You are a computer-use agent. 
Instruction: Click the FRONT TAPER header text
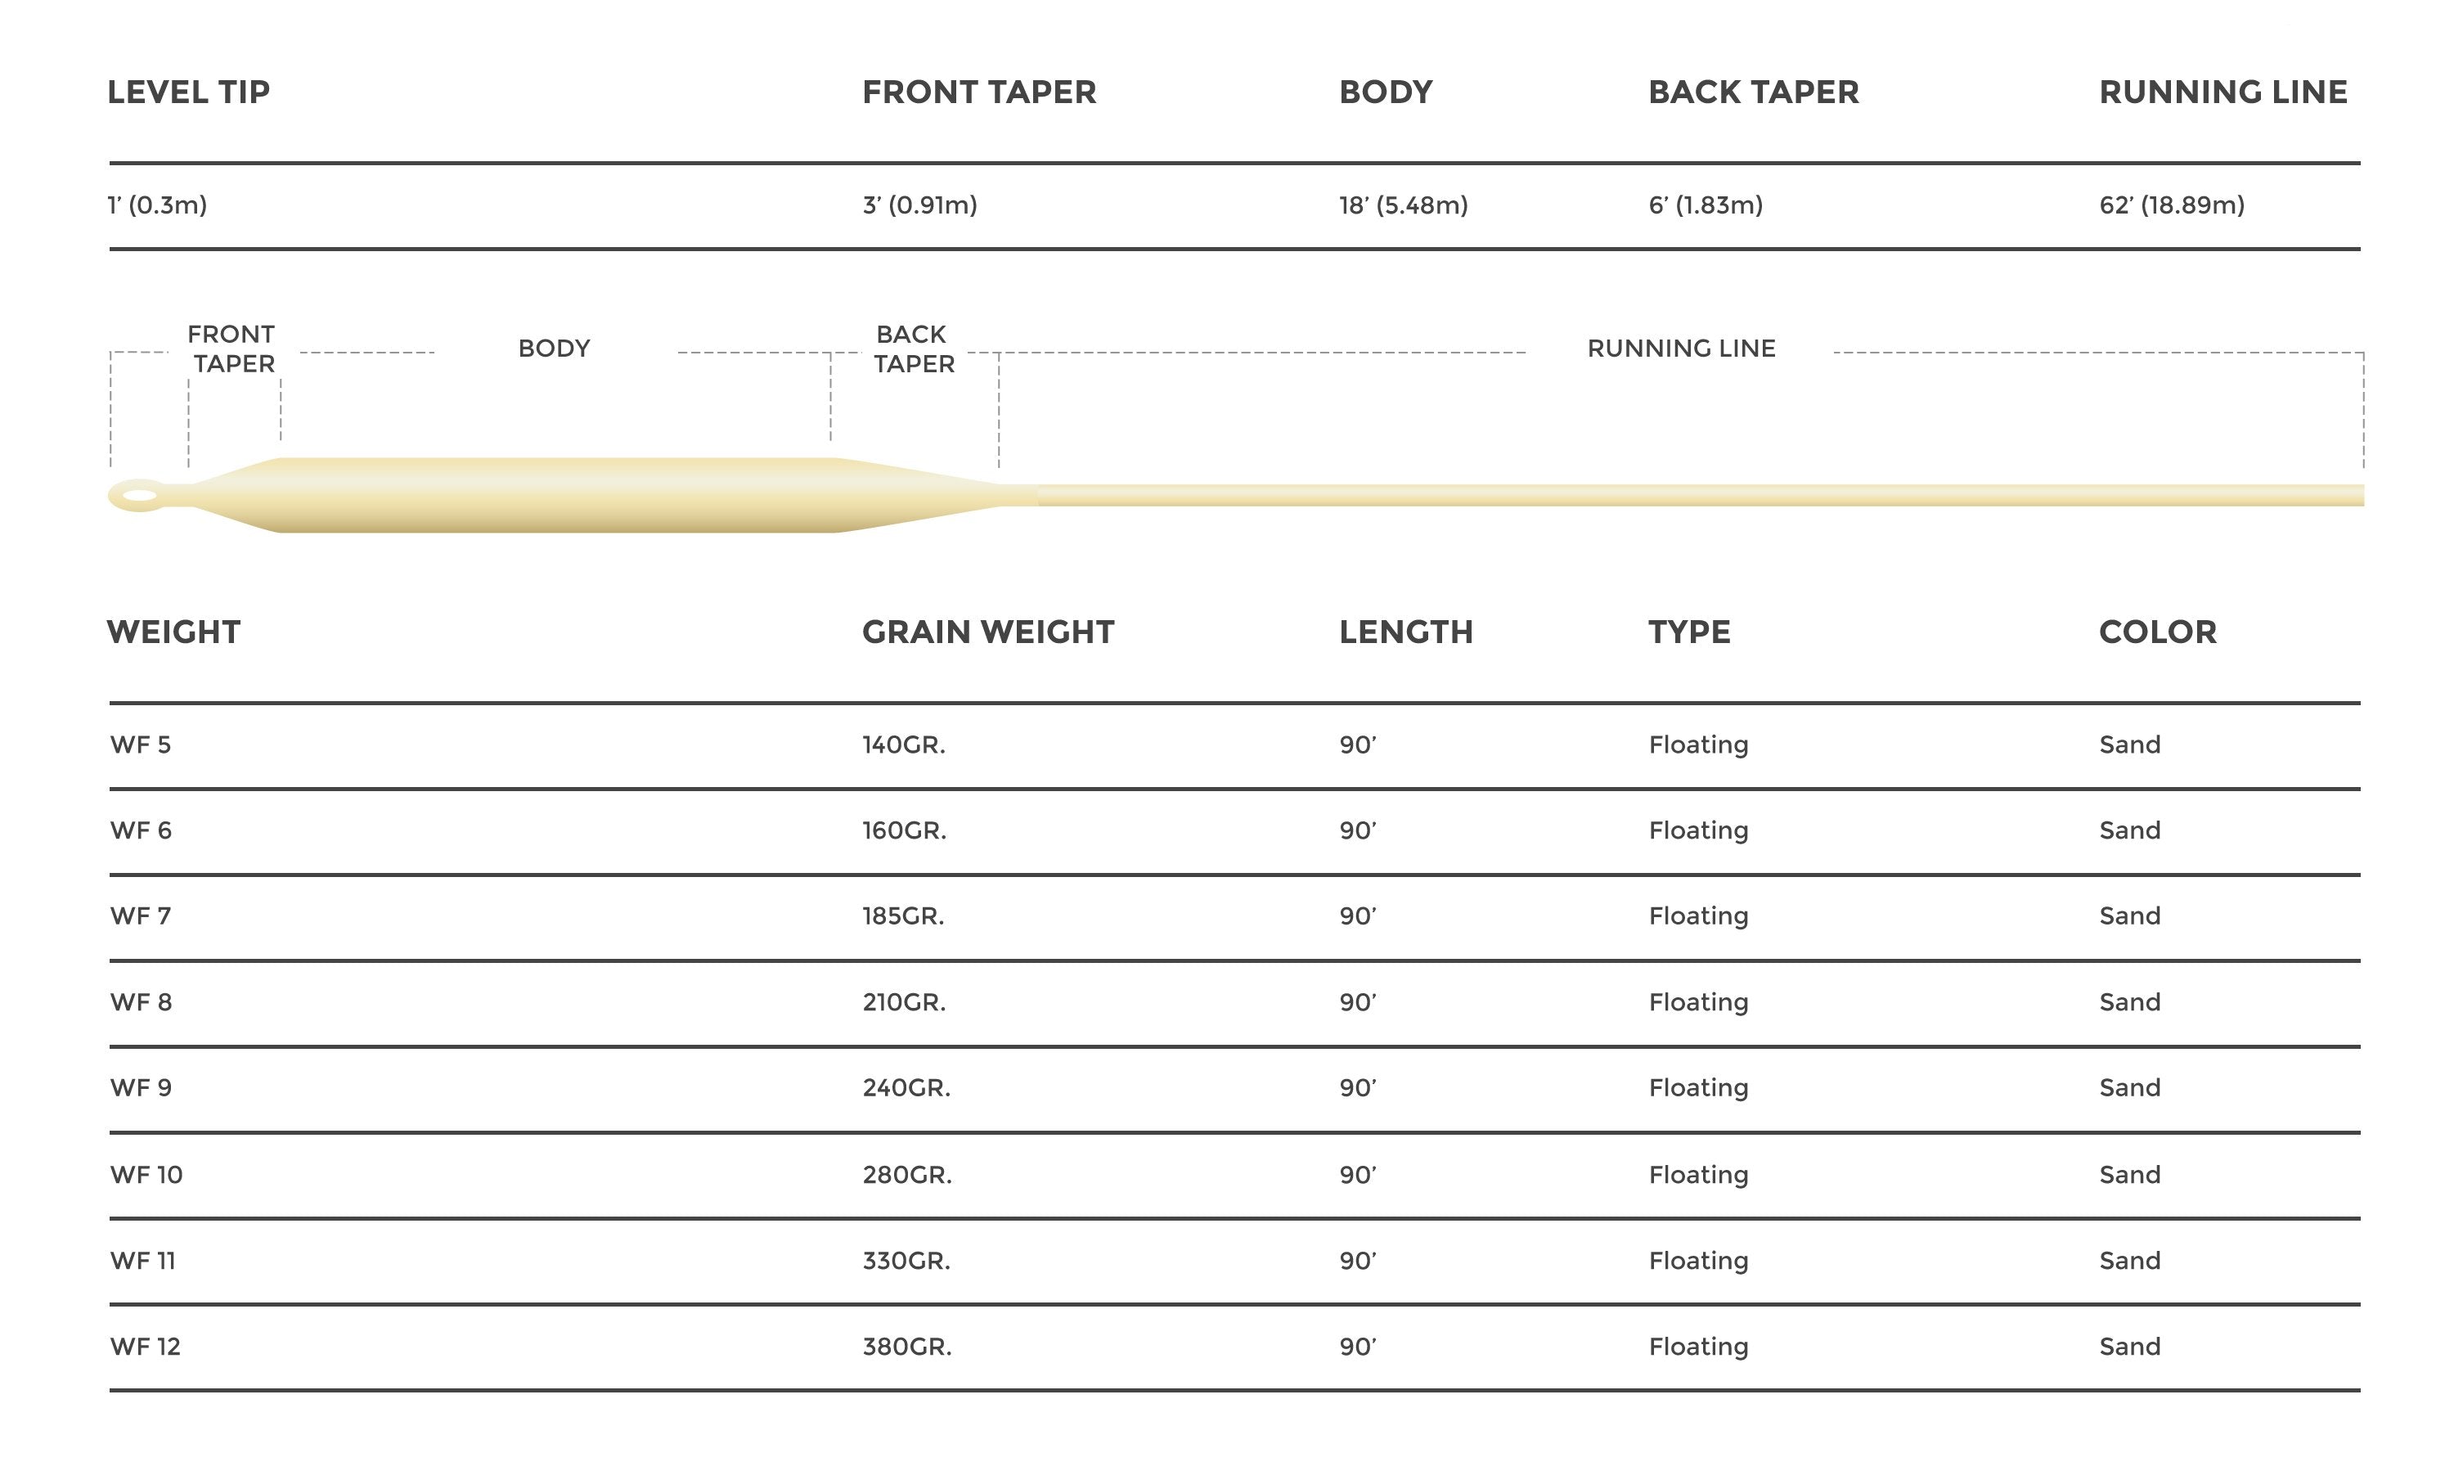978,92
